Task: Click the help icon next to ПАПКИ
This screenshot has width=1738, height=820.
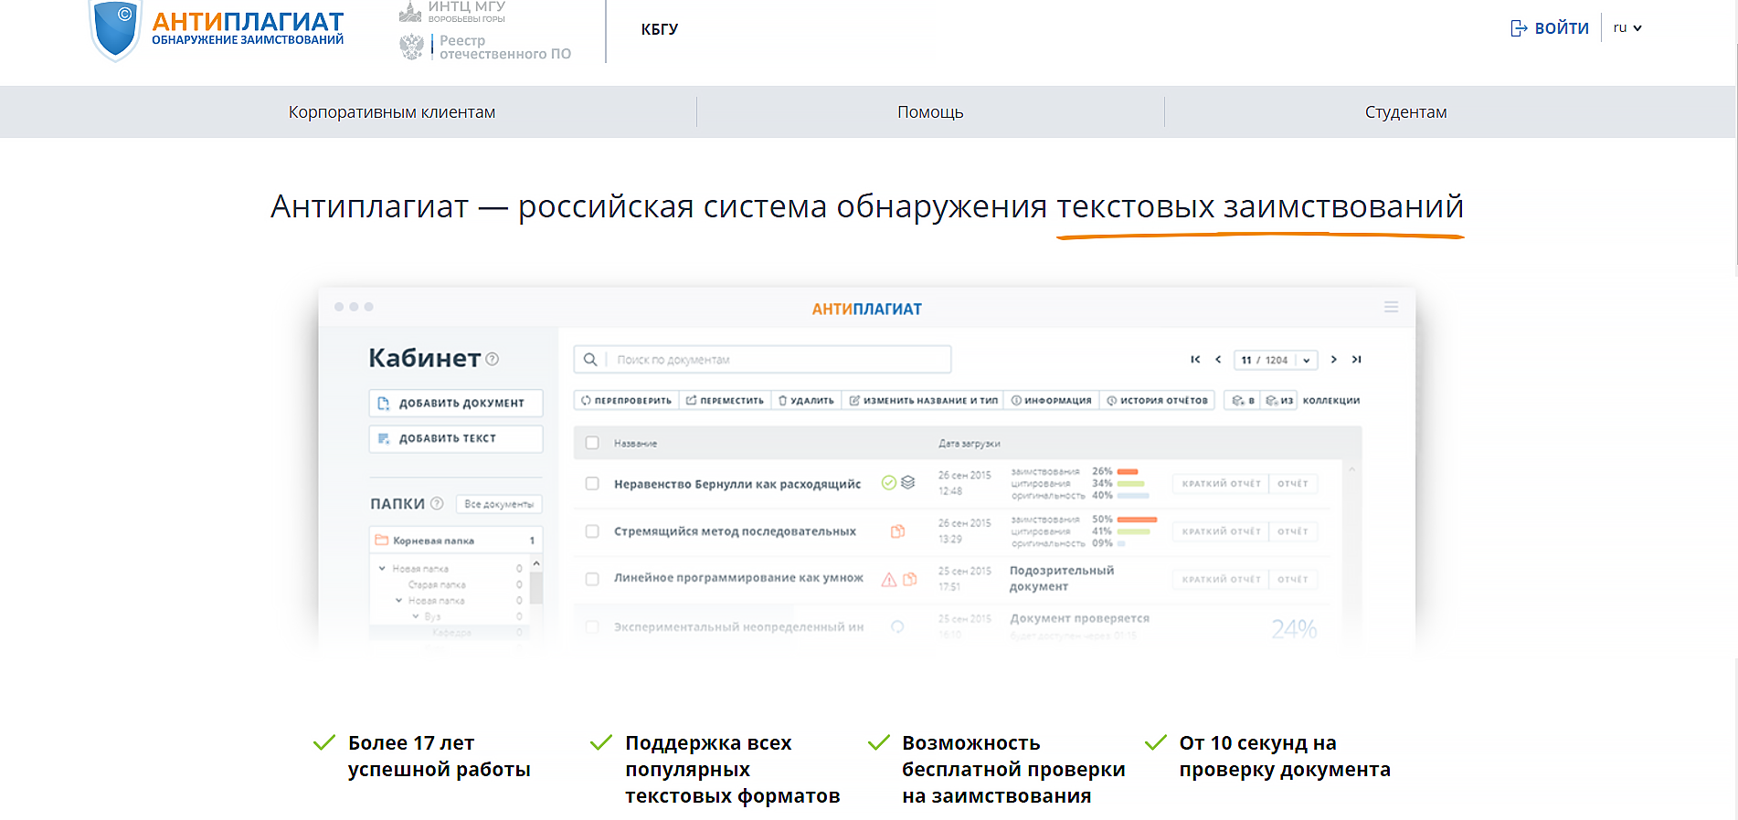Action: (x=437, y=503)
